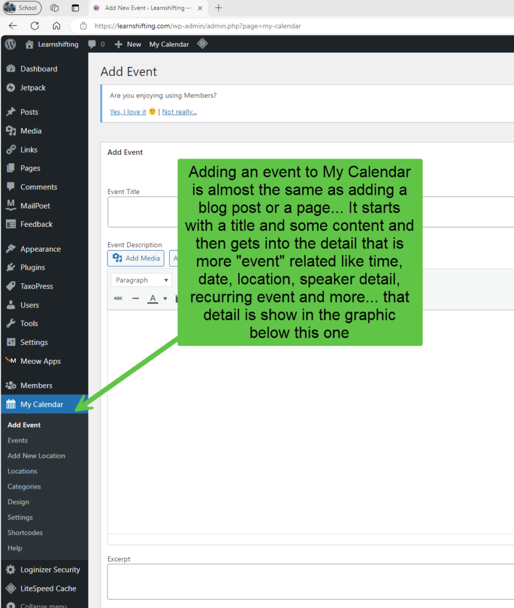Open the Design submenu item
Screen dimensions: 514x608
pyautogui.click(x=18, y=502)
